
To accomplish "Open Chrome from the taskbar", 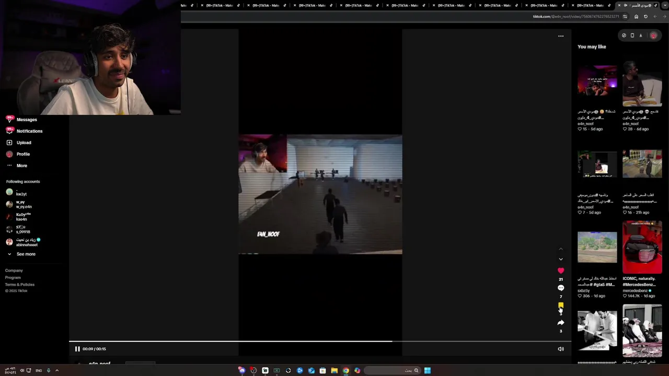I will [346, 371].
